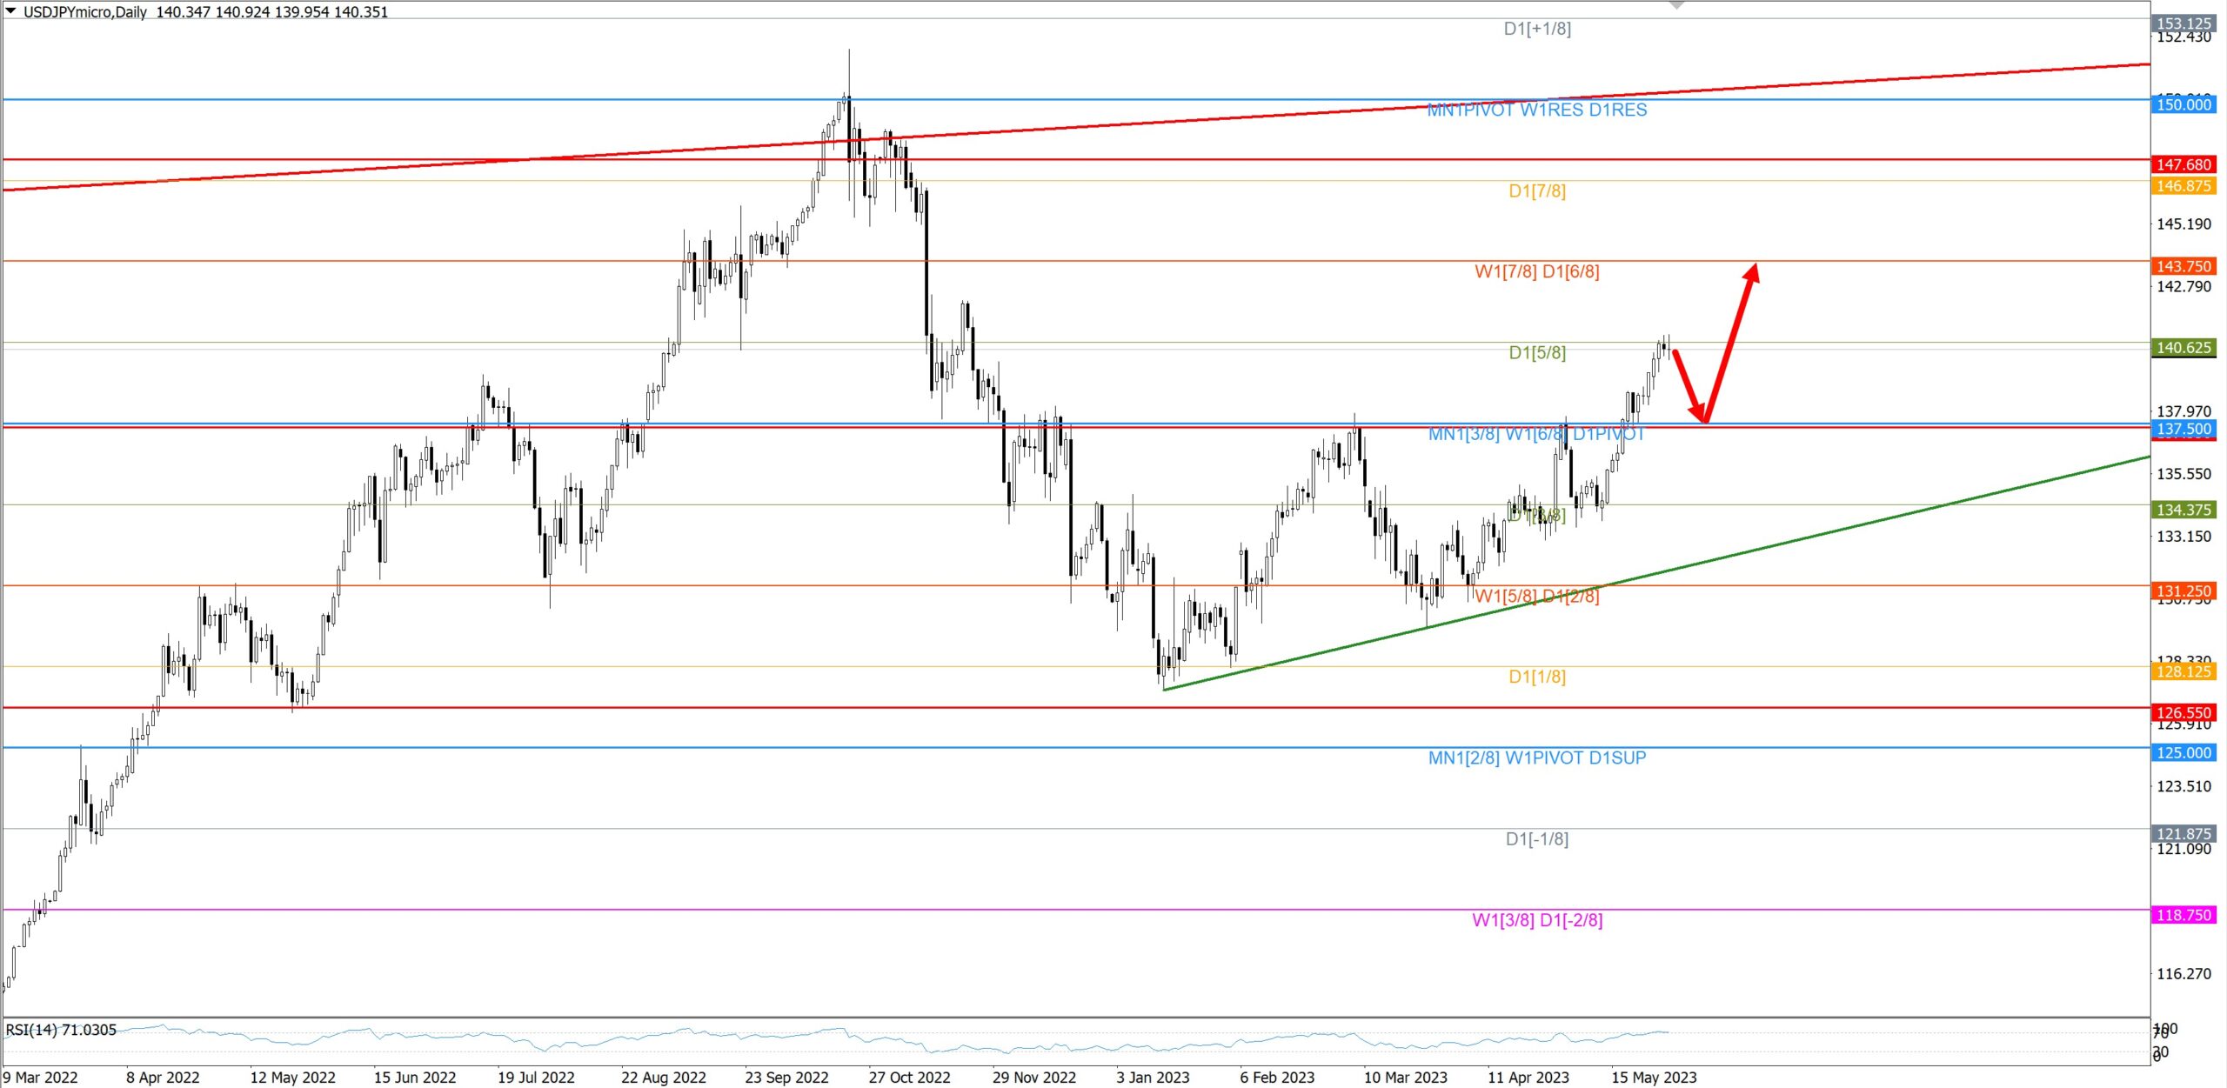
Task: Click the 126.550 red price tag
Action: coord(2183,712)
